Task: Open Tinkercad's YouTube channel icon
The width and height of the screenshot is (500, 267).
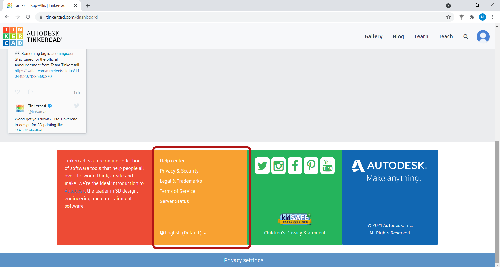Action: point(327,166)
